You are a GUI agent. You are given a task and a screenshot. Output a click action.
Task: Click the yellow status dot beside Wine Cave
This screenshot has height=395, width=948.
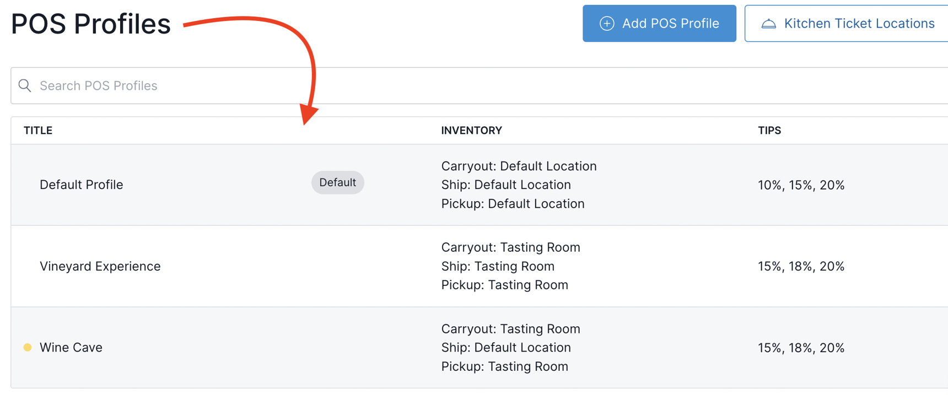[28, 348]
